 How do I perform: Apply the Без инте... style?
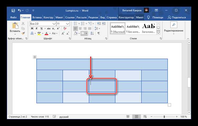coord(133,29)
